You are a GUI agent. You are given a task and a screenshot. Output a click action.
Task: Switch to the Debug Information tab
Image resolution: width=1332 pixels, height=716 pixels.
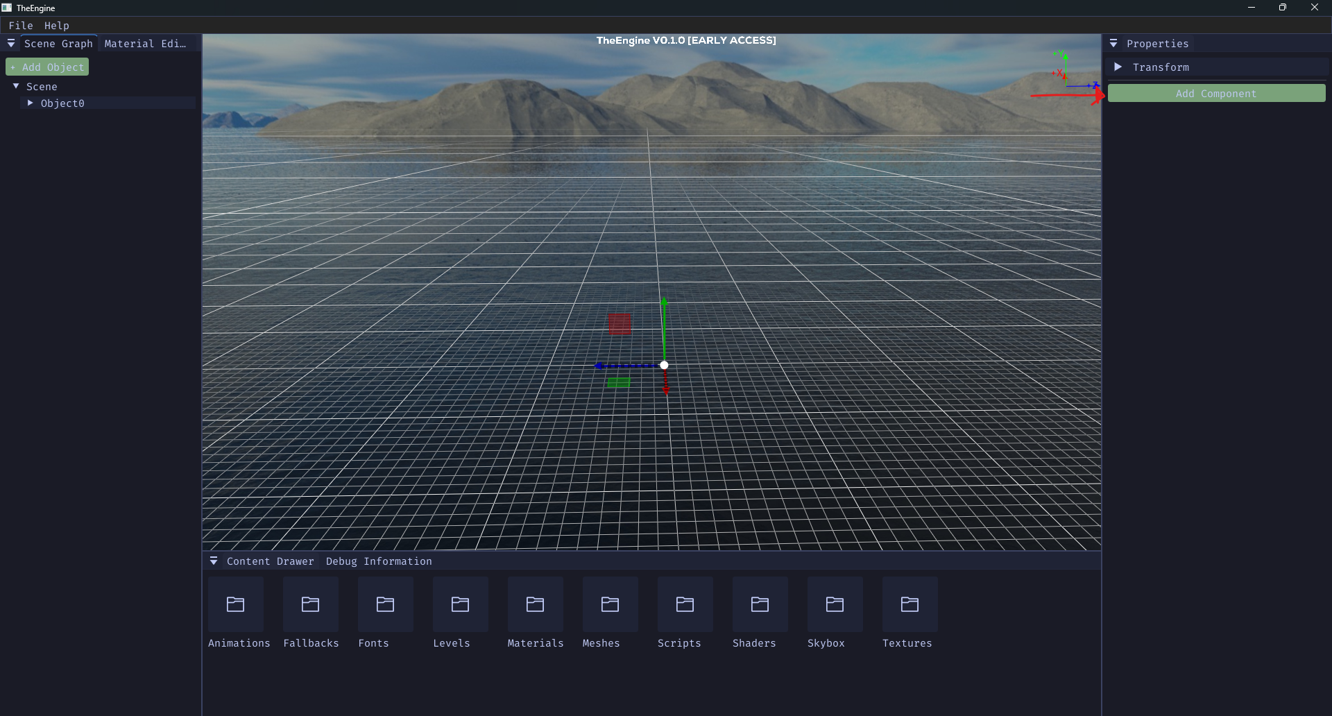tap(379, 561)
